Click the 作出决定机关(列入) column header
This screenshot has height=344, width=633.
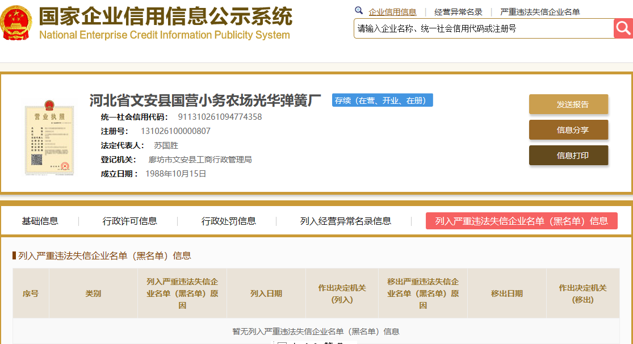[x=342, y=293]
